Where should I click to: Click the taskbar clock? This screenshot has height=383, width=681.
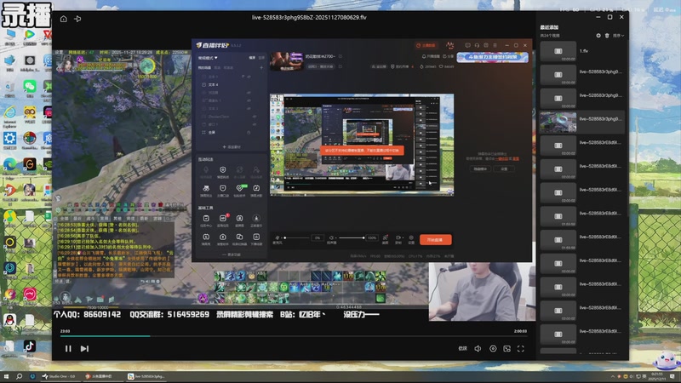click(x=657, y=376)
